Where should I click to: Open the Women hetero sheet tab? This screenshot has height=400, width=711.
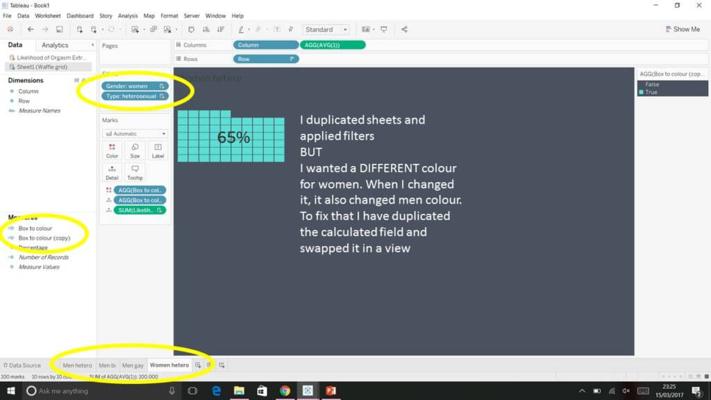169,365
